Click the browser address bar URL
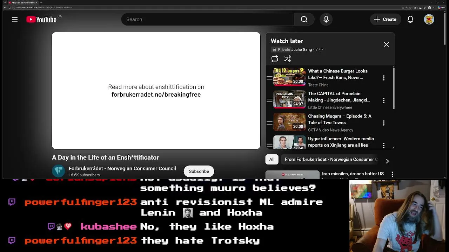Viewport: 449px width, 252px height. point(44,8)
